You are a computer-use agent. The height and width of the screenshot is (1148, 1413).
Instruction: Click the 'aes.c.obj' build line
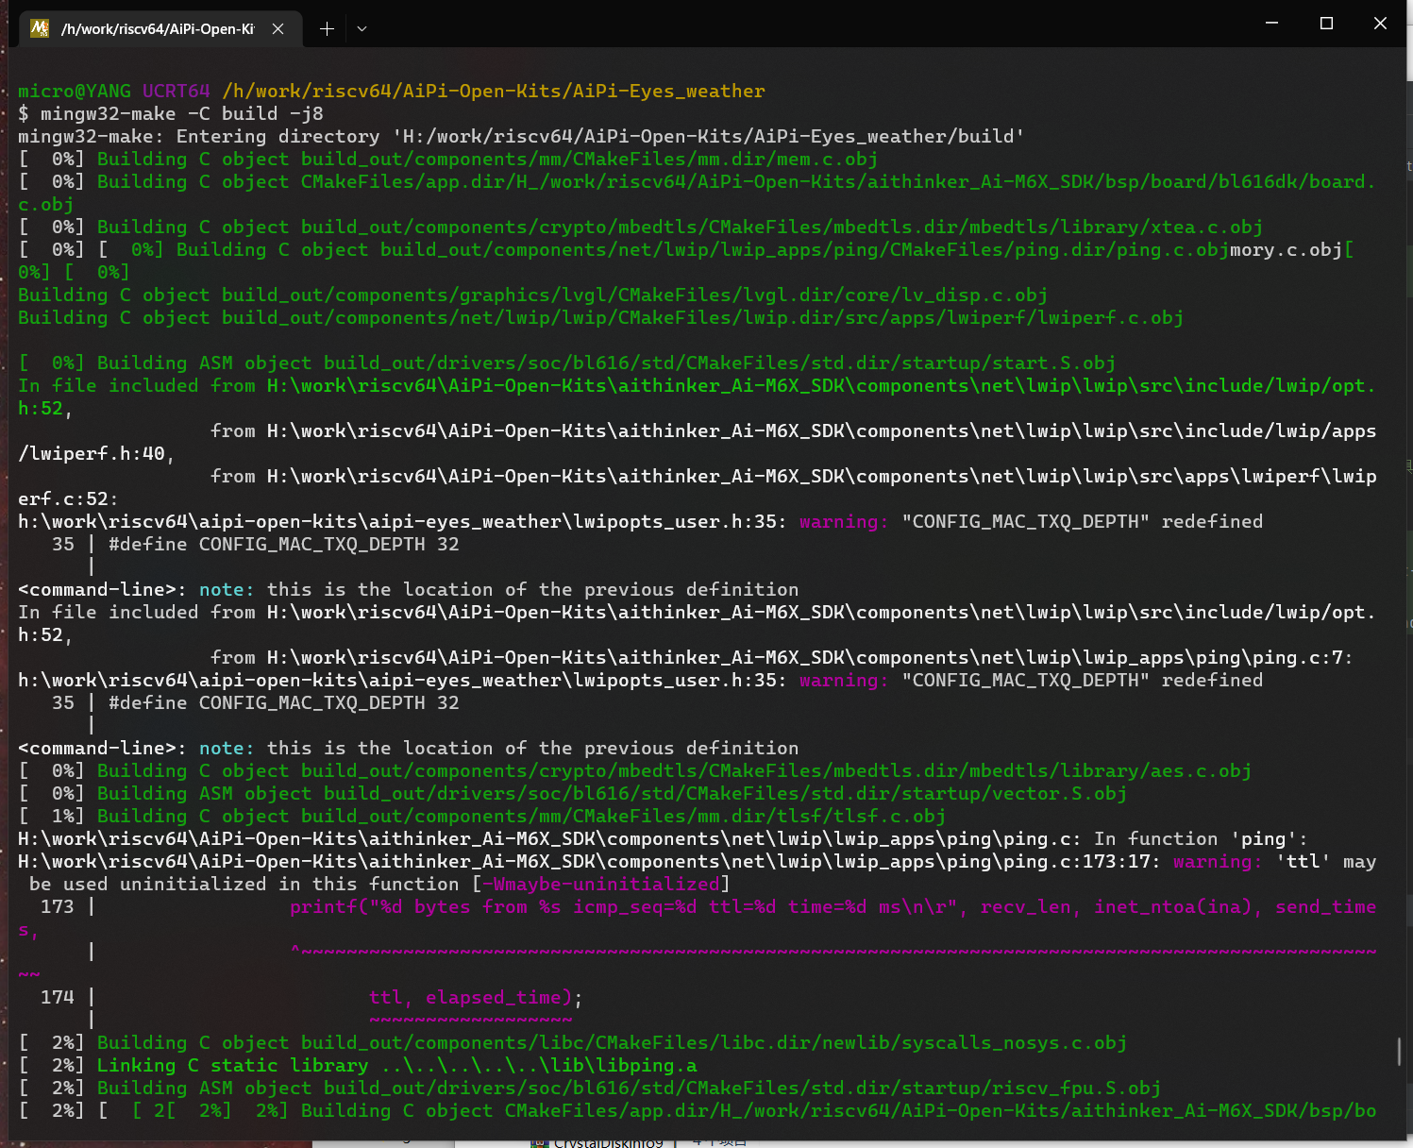click(x=635, y=771)
